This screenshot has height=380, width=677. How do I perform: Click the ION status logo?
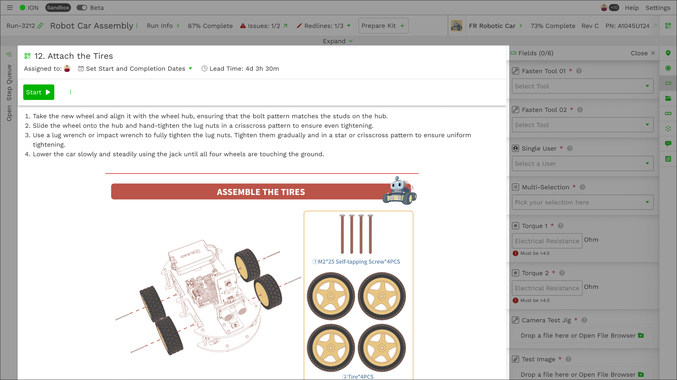coord(29,8)
